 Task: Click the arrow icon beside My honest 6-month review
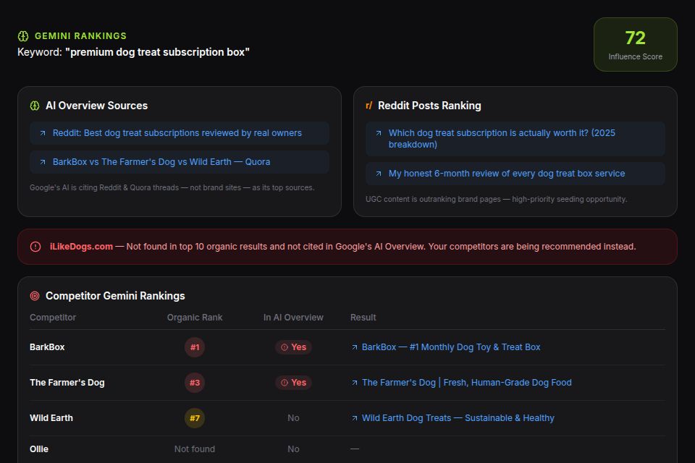(379, 174)
